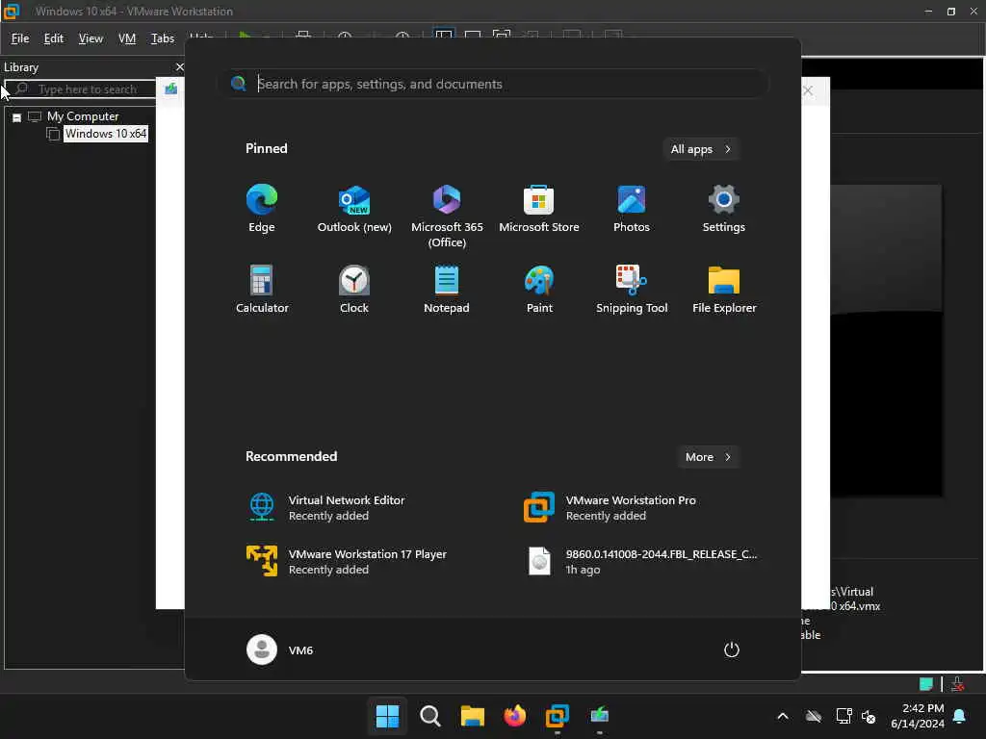The height and width of the screenshot is (739, 986).
Task: Close the VMware tab behind Start menu
Action: 808,91
